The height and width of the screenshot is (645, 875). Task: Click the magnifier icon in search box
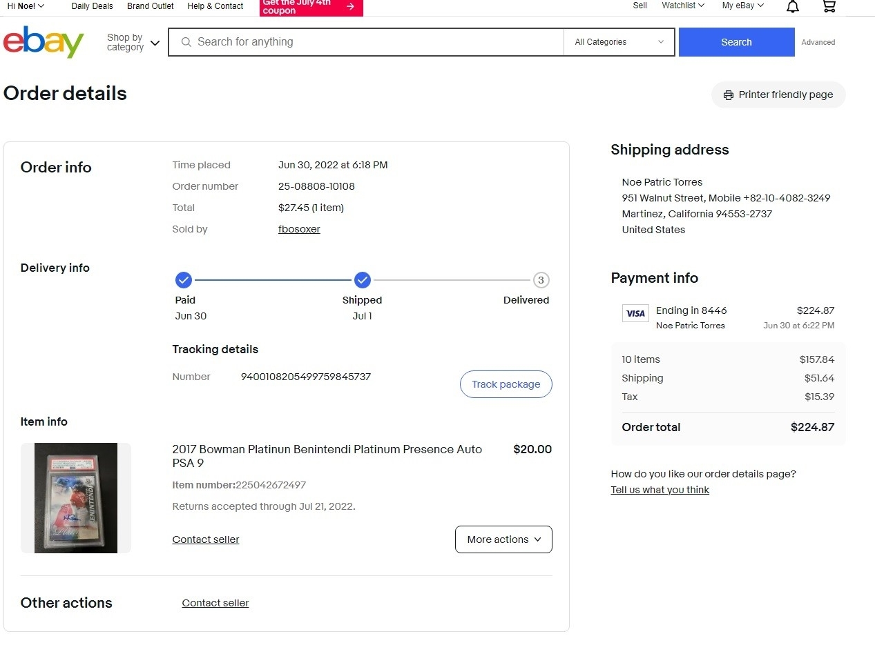(186, 42)
